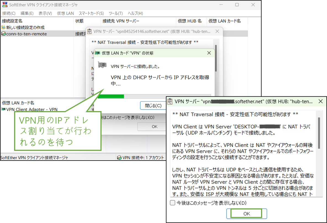This screenshot has height=223, width=327.
Task: Click the network card image in status dialog
Action: tap(102, 65)
